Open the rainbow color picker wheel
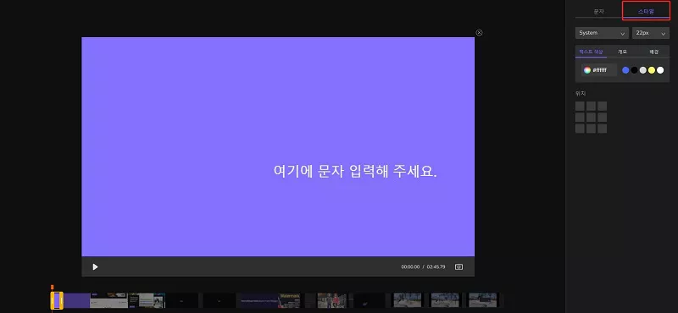The height and width of the screenshot is (313, 678). [586, 70]
